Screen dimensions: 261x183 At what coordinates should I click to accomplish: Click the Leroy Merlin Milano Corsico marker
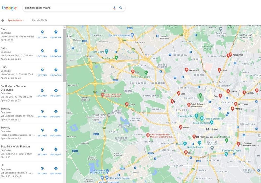pos(107,171)
